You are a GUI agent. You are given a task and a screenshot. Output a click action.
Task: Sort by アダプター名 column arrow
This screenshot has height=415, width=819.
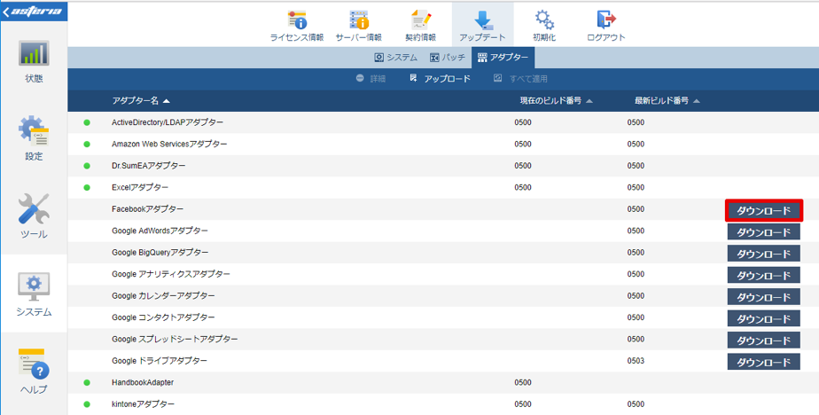pyautogui.click(x=166, y=101)
